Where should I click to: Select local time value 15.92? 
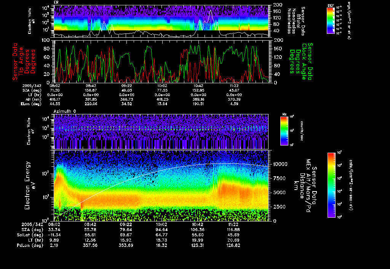(x=126, y=240)
